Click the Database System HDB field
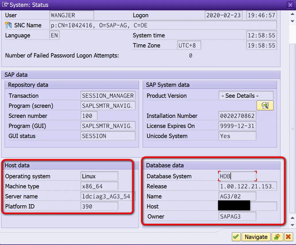 pos(238,176)
